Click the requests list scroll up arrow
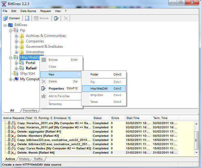This screenshot has width=201, height=168. pyautogui.click(x=196, y=124)
